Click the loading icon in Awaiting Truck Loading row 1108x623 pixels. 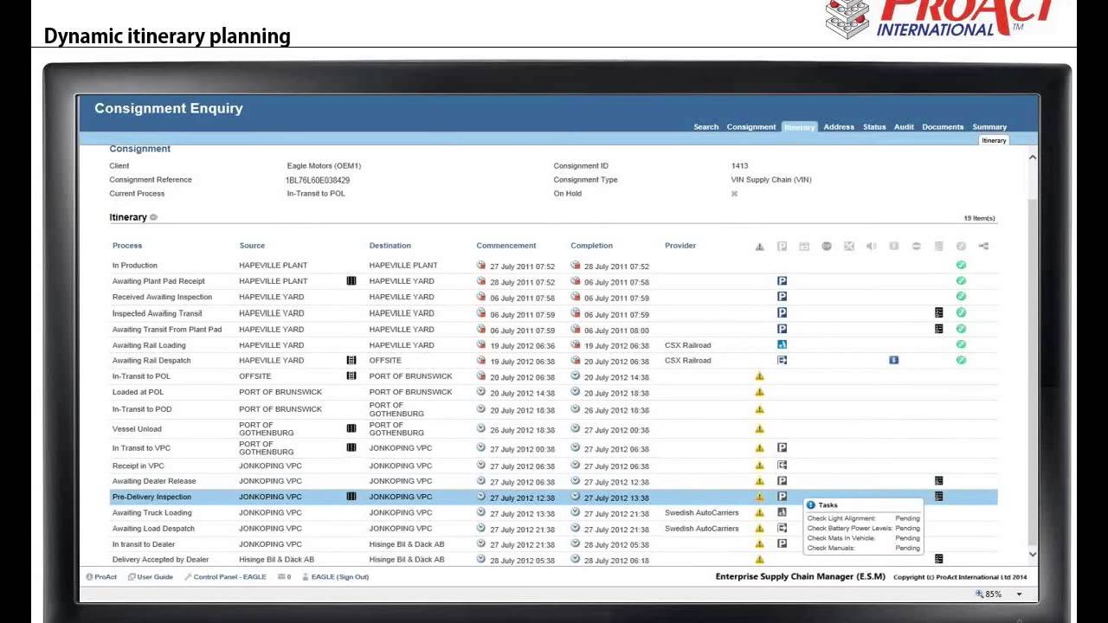pyautogui.click(x=782, y=512)
